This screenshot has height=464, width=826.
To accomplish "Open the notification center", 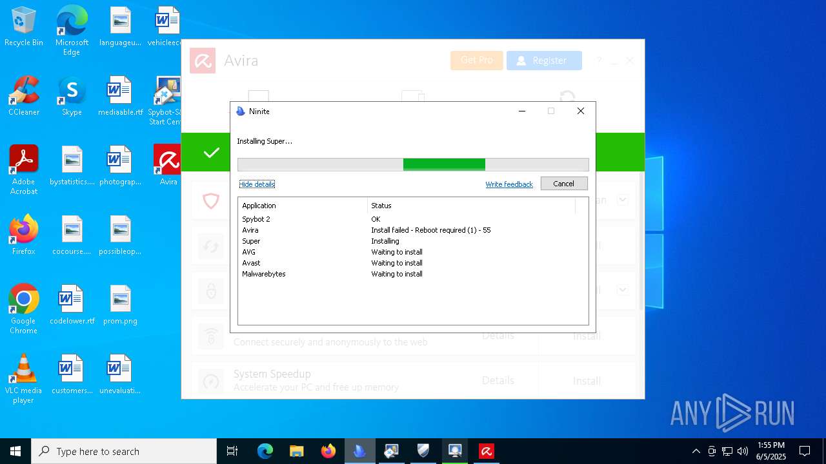I will click(x=805, y=451).
